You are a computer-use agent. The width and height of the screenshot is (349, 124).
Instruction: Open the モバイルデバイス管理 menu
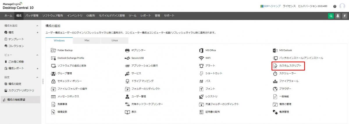tap(112, 16)
